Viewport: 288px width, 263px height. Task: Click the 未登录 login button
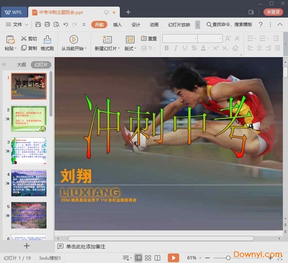273,12
